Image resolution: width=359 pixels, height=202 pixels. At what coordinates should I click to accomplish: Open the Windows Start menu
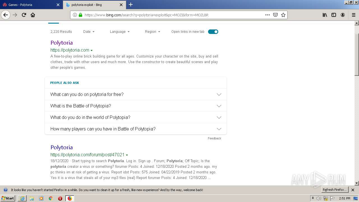(x=8, y=198)
